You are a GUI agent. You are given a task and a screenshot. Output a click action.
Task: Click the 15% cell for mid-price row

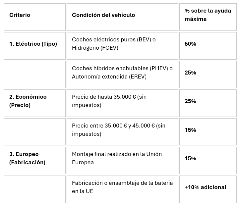point(208,132)
